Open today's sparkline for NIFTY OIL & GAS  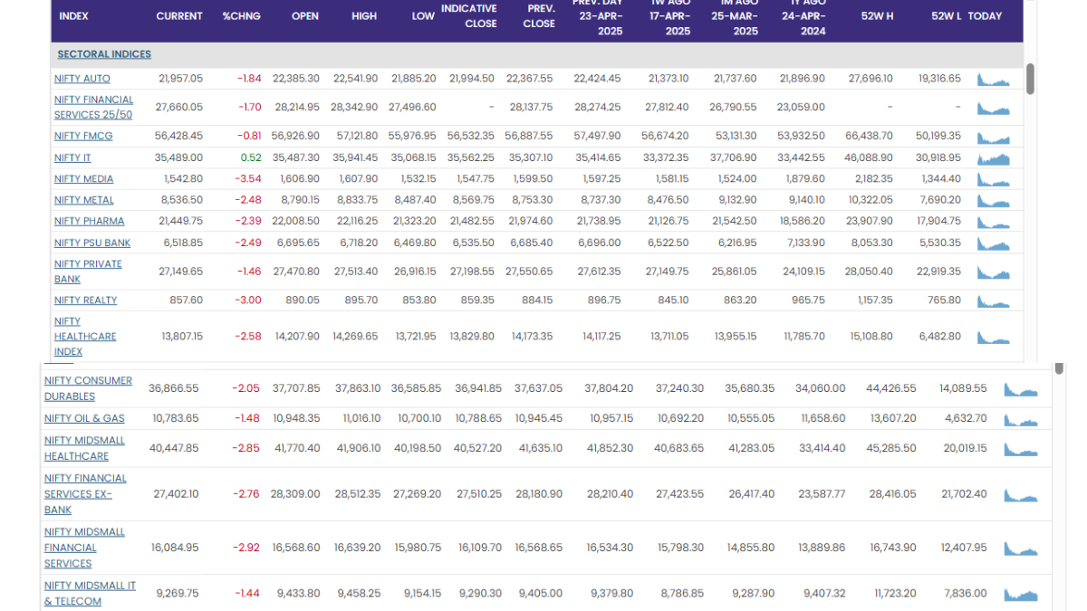tap(1021, 418)
